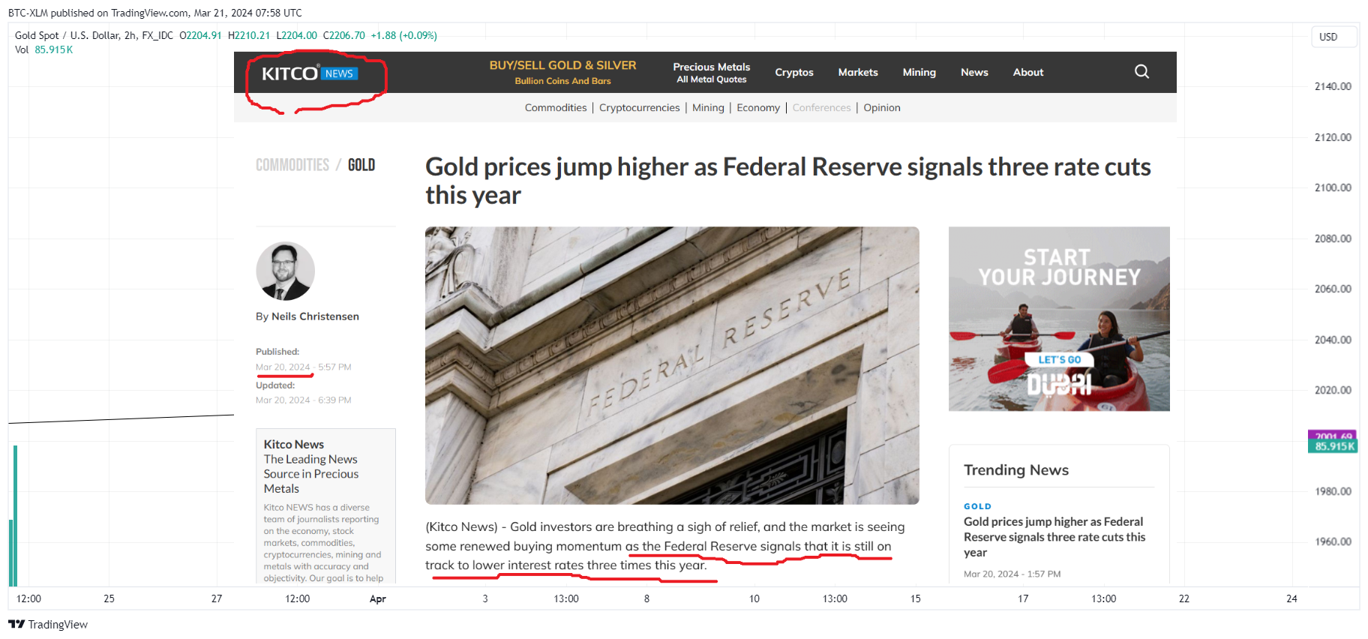Open the About menu
This screenshot has width=1368, height=639.
point(1028,72)
